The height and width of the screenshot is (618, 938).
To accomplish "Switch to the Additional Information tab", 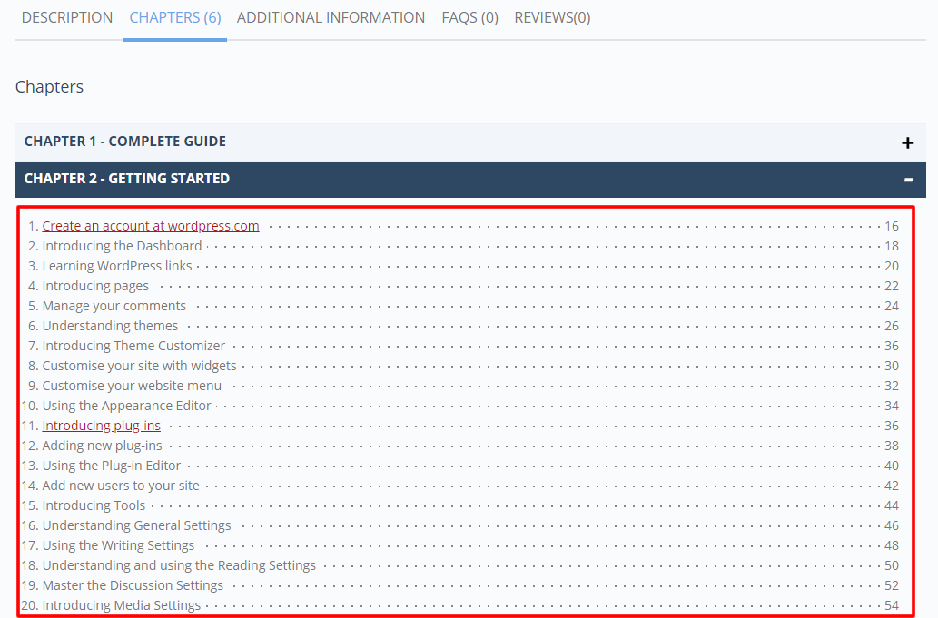I will 331,18.
